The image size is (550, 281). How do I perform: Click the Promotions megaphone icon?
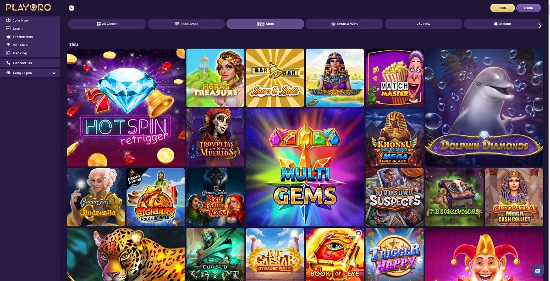pyautogui.click(x=8, y=37)
